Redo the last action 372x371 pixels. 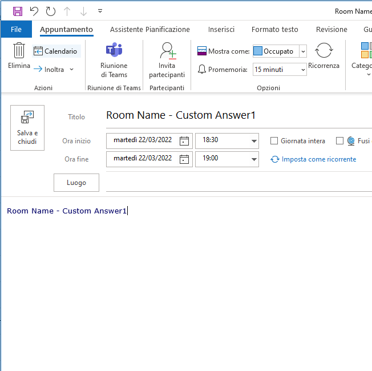(x=51, y=11)
